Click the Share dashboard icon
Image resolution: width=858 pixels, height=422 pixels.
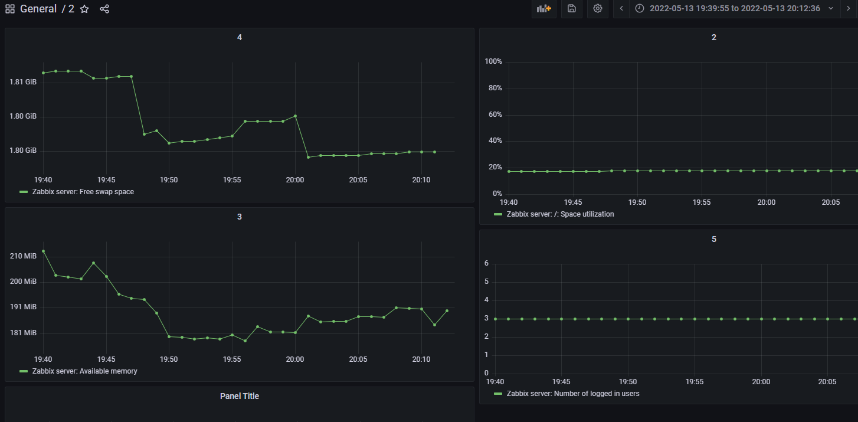[x=104, y=9]
